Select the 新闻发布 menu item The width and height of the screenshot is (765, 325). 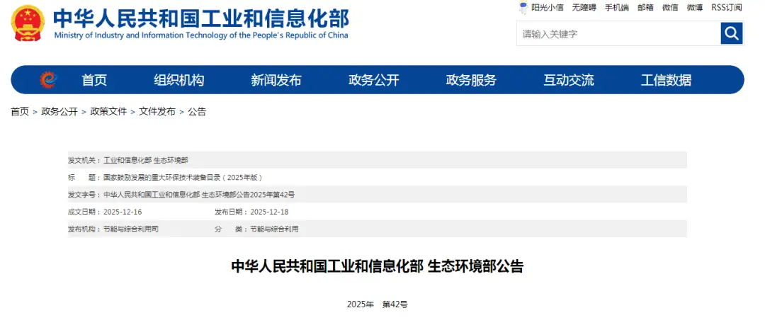click(x=276, y=80)
